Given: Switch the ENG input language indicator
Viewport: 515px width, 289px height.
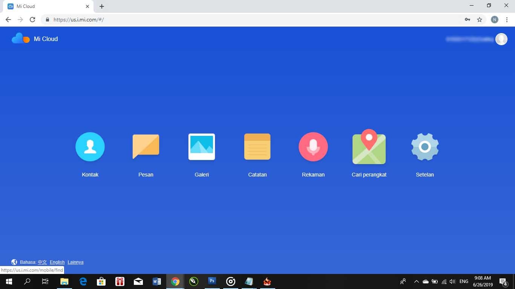Looking at the screenshot, I should tap(464, 281).
